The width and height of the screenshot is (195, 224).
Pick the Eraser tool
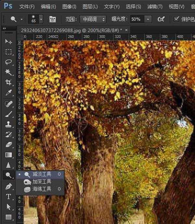tap(8, 145)
